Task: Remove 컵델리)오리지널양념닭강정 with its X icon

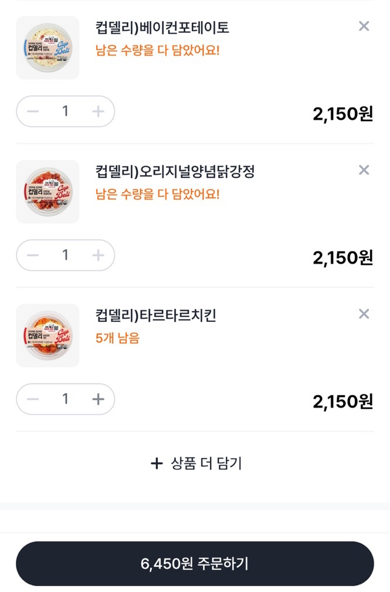Action: [364, 170]
